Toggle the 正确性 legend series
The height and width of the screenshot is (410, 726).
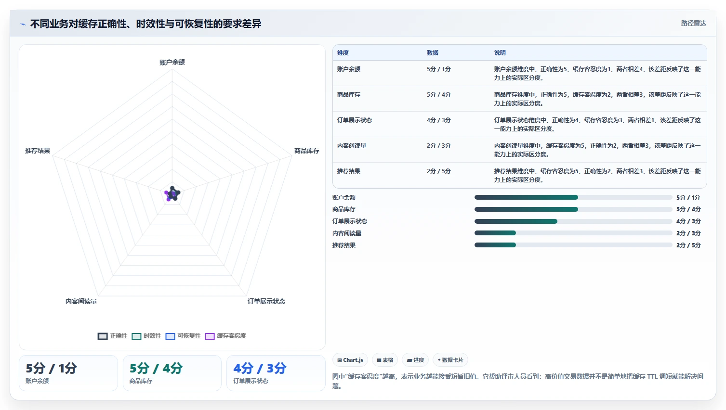[113, 336]
